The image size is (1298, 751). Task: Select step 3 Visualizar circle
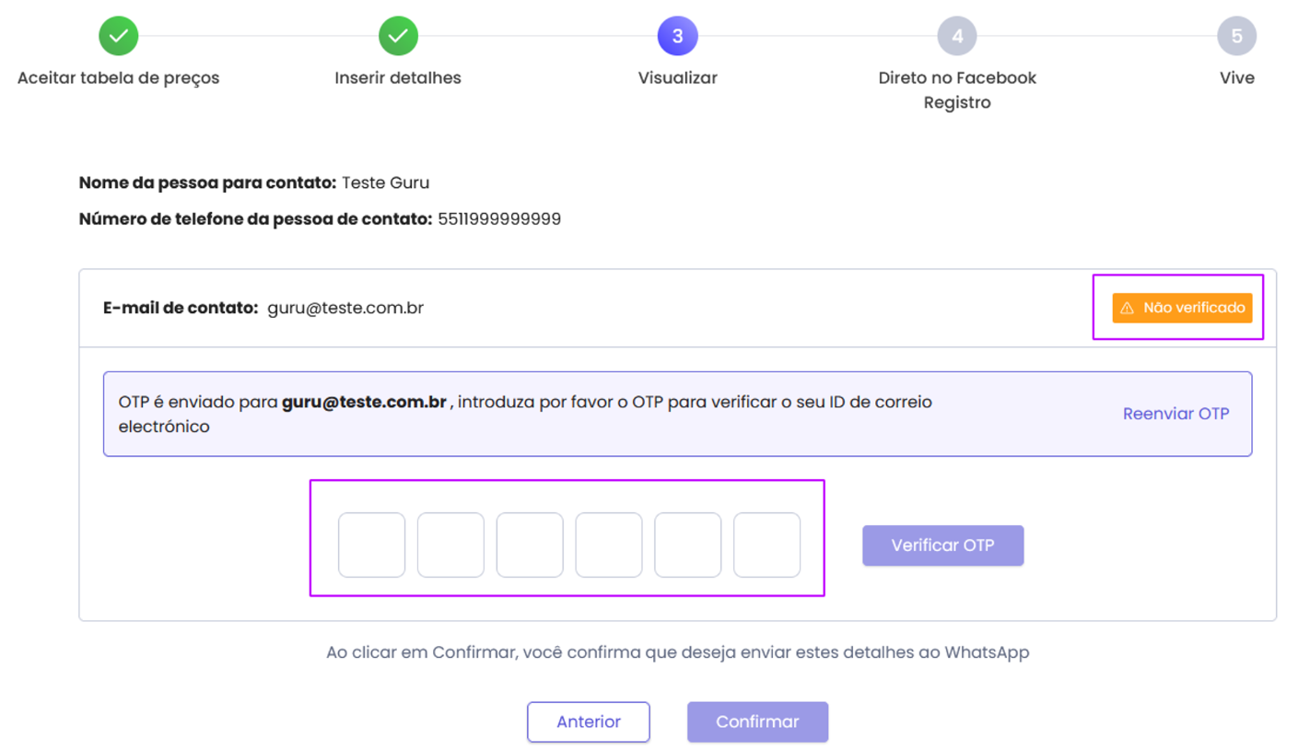pyautogui.click(x=677, y=36)
